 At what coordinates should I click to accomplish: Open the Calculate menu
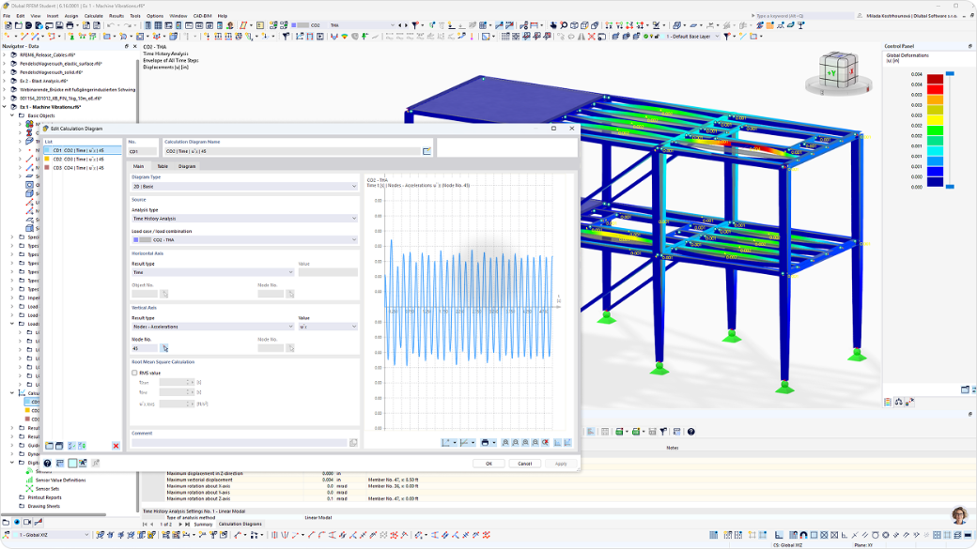93,16
